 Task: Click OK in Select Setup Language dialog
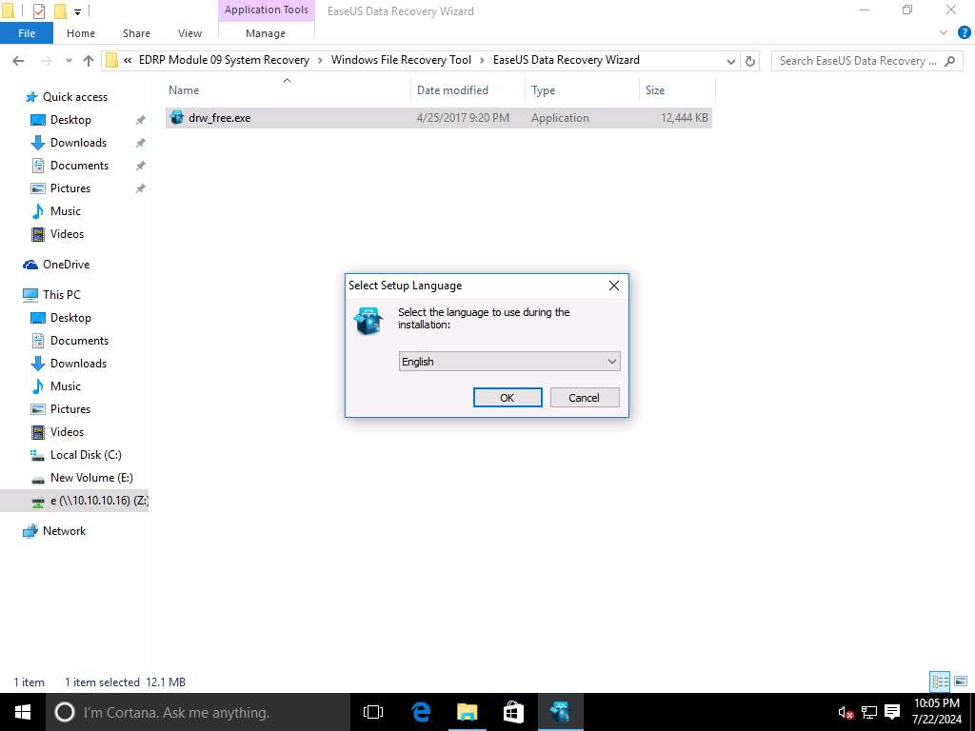(x=507, y=397)
